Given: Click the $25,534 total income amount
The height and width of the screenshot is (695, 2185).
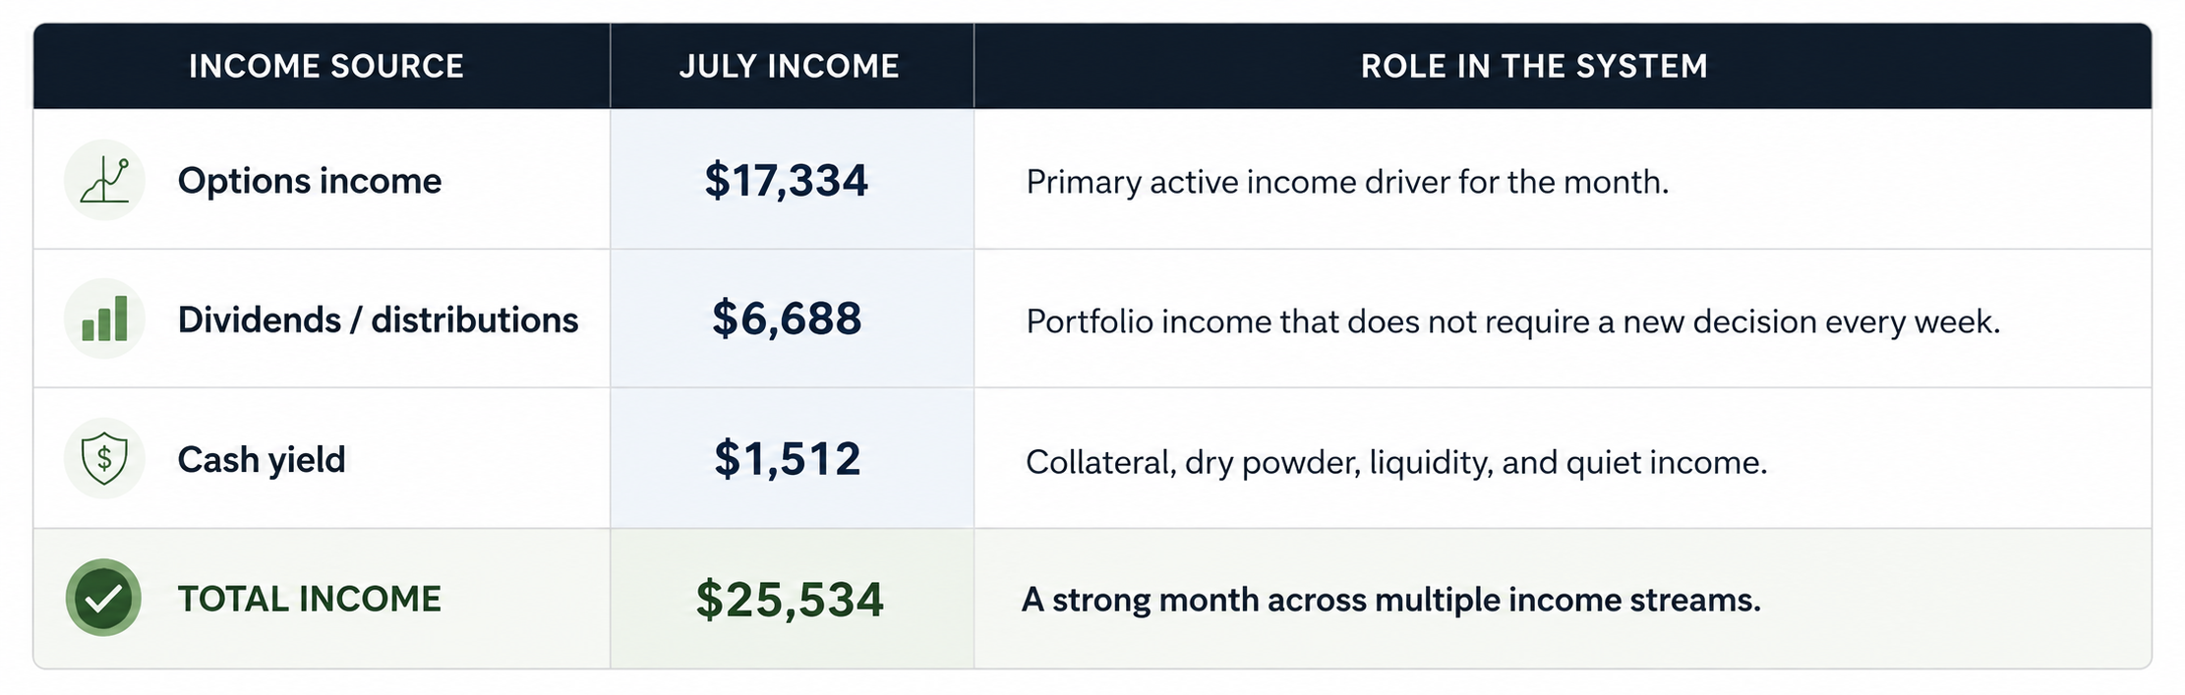Looking at the screenshot, I should (x=790, y=600).
